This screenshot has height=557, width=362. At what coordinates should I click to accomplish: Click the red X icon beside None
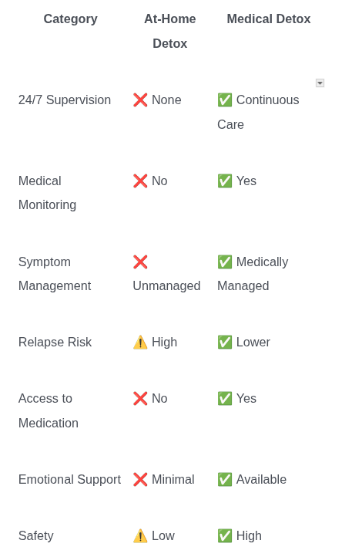[x=140, y=100]
